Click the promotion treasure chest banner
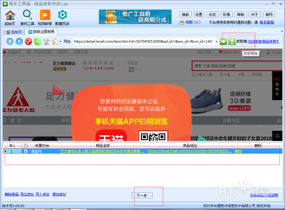Viewport: 285px width, 210px height. click(x=135, y=17)
